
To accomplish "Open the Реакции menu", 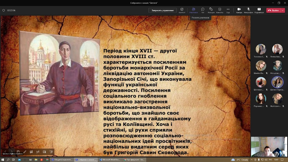I will (211, 10).
